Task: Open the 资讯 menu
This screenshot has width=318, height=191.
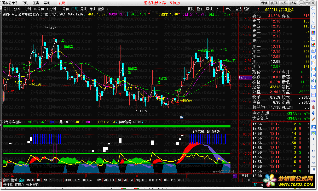Action: click(25, 3)
